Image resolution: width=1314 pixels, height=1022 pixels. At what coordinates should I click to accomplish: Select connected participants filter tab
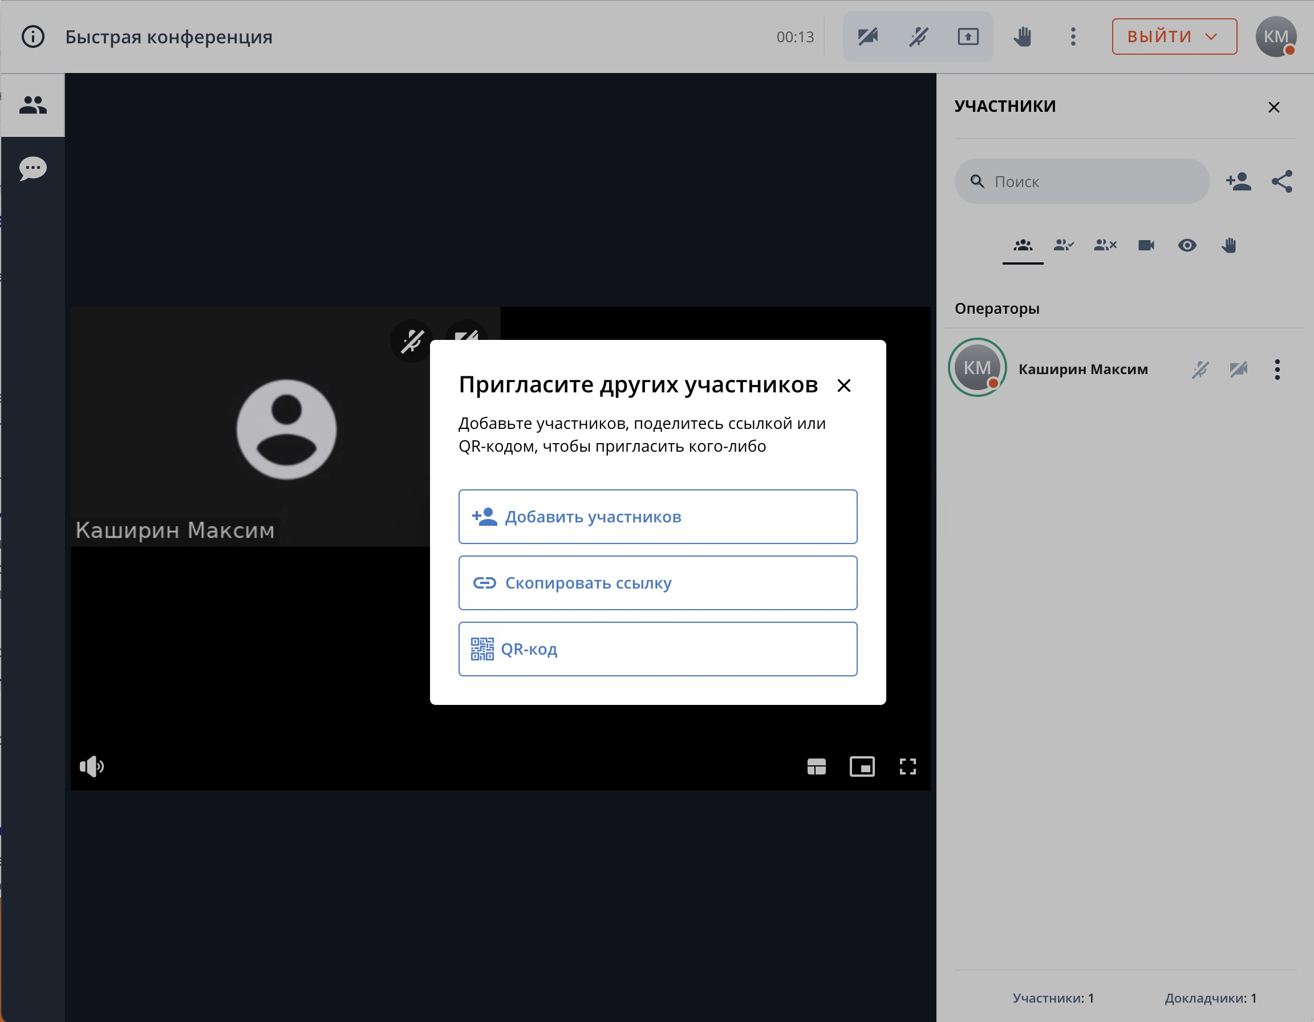(1064, 245)
